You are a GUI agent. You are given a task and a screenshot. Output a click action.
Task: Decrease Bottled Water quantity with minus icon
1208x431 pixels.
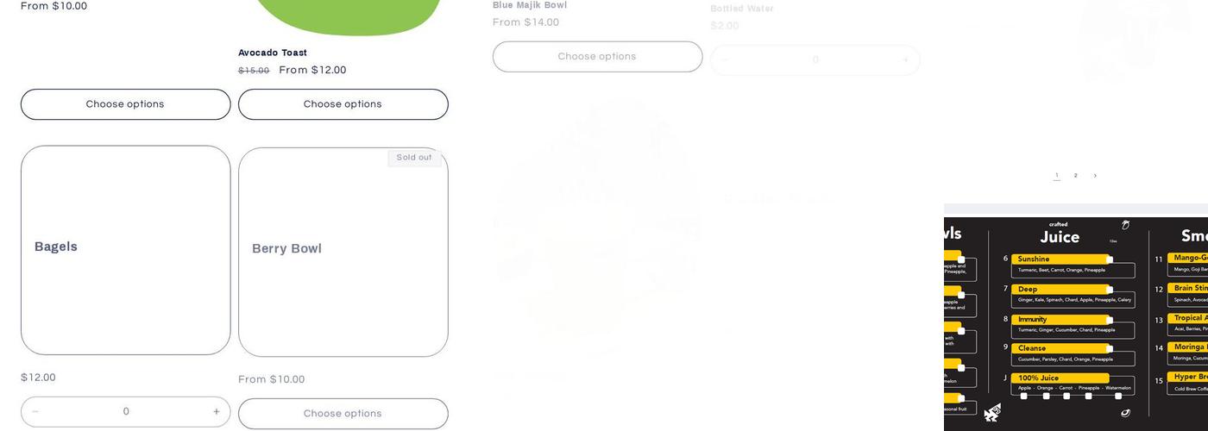725,60
